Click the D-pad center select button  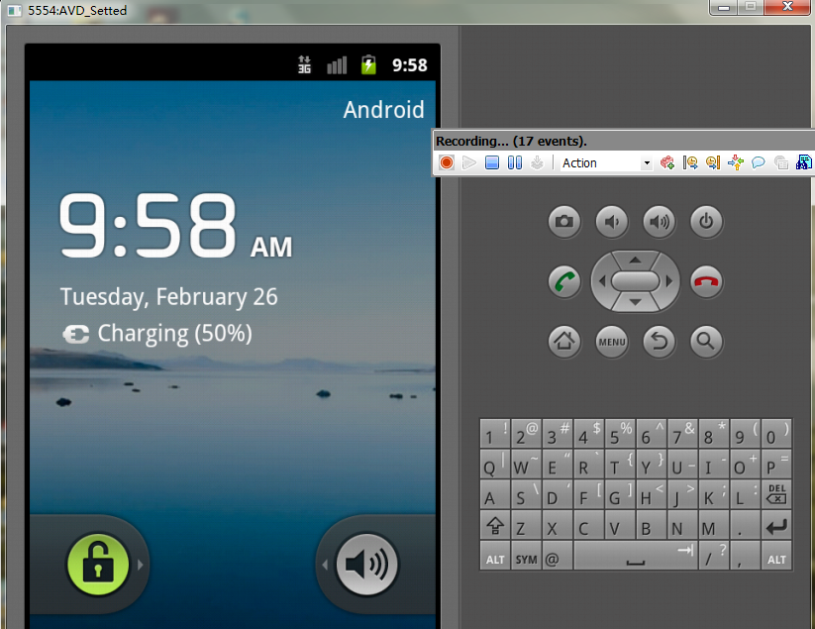click(x=635, y=281)
